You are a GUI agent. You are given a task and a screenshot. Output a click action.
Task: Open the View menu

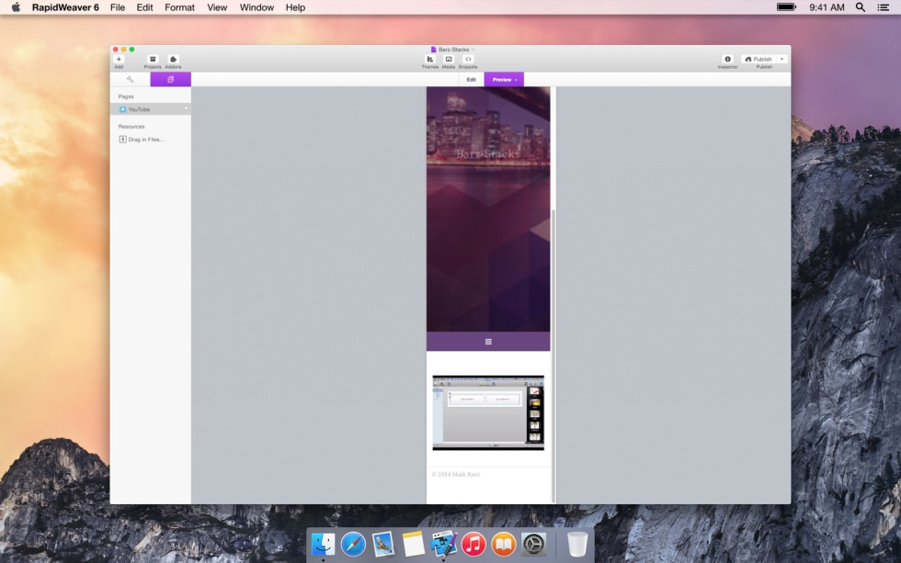[217, 7]
